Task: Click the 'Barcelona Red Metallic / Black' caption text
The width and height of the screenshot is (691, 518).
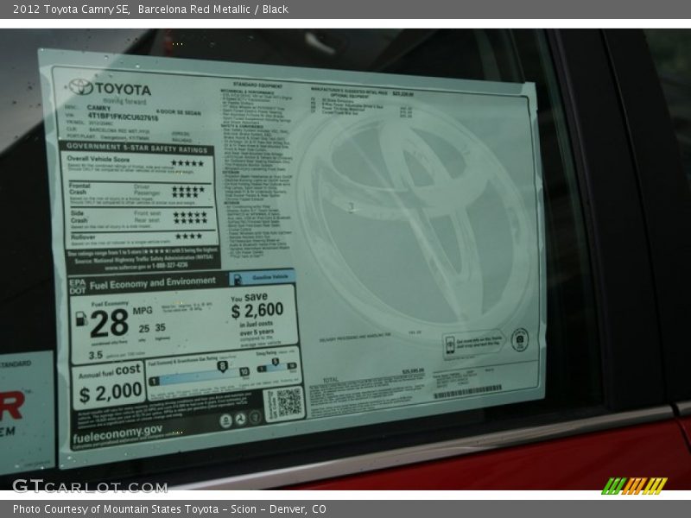Action: click(212, 9)
